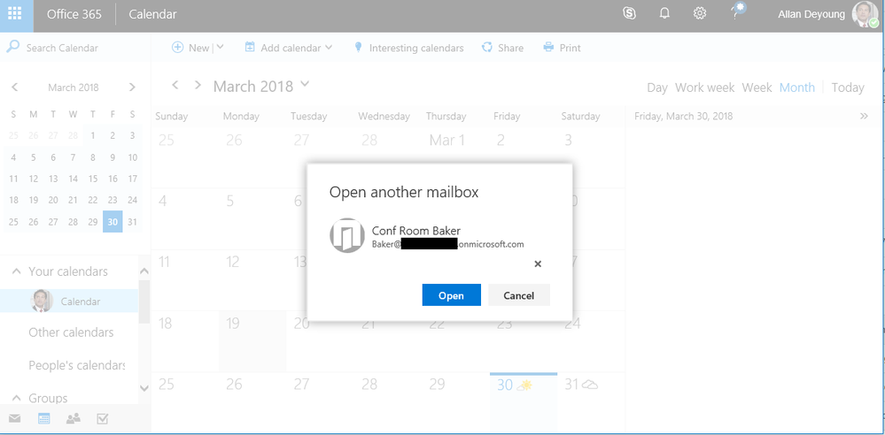Open the Office 365 app launcher grid
The width and height of the screenshot is (885, 435).
[x=15, y=14]
